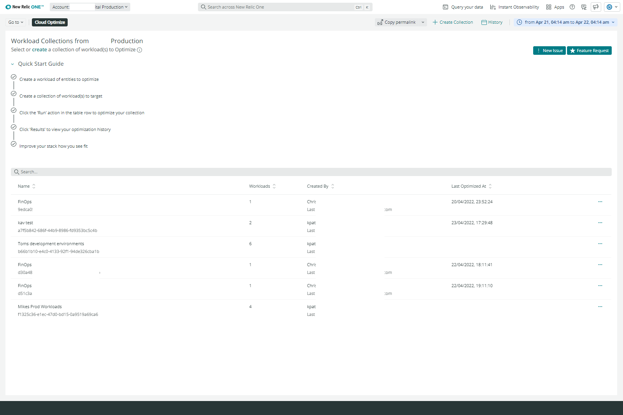The width and height of the screenshot is (623, 415).
Task: Open the time range picker
Action: click(565, 23)
